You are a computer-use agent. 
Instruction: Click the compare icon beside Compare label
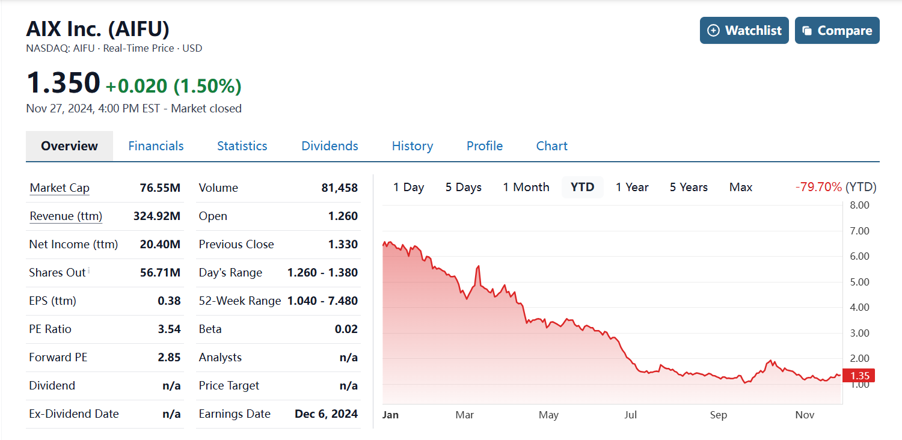pos(808,31)
